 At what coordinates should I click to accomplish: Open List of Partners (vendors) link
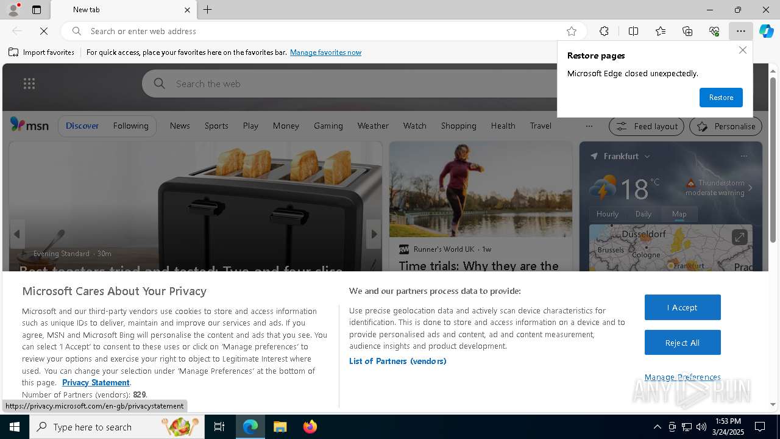pos(398,361)
